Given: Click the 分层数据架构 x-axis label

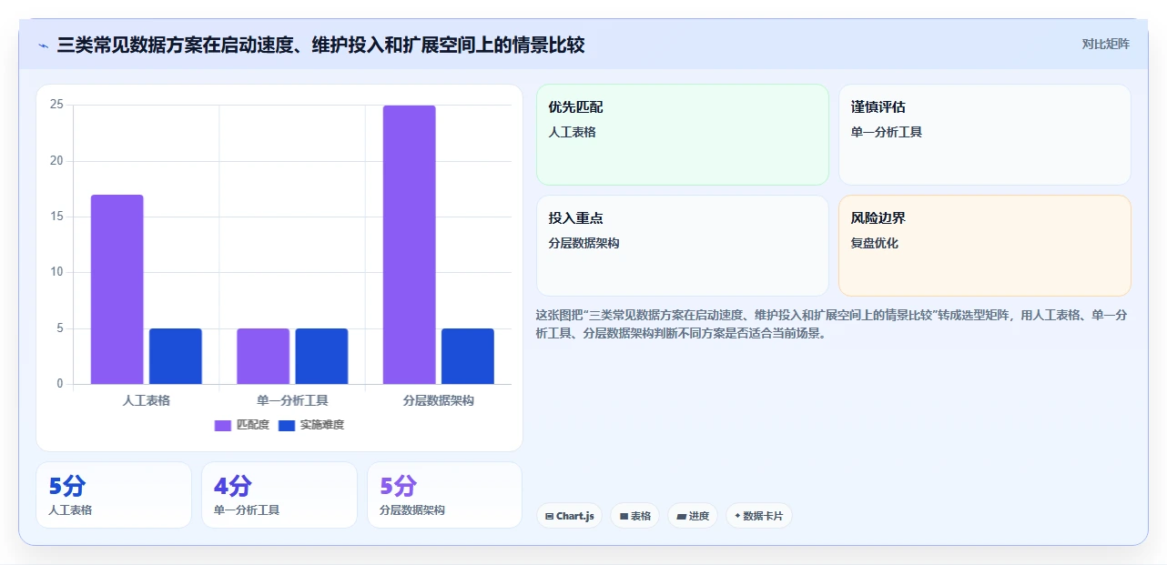Looking at the screenshot, I should tap(439, 400).
